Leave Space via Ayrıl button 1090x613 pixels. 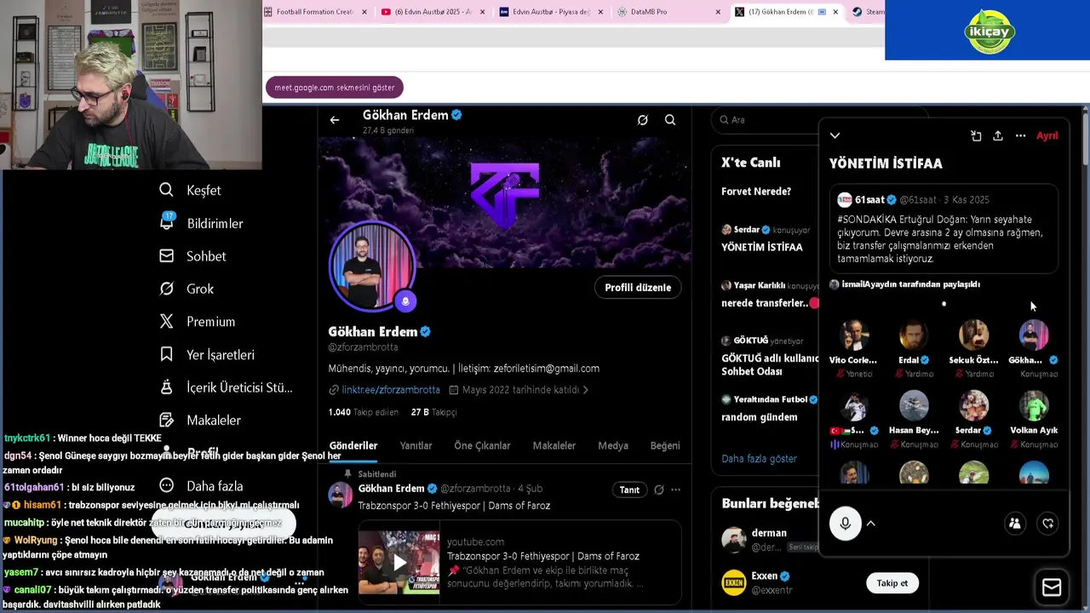tap(1047, 135)
